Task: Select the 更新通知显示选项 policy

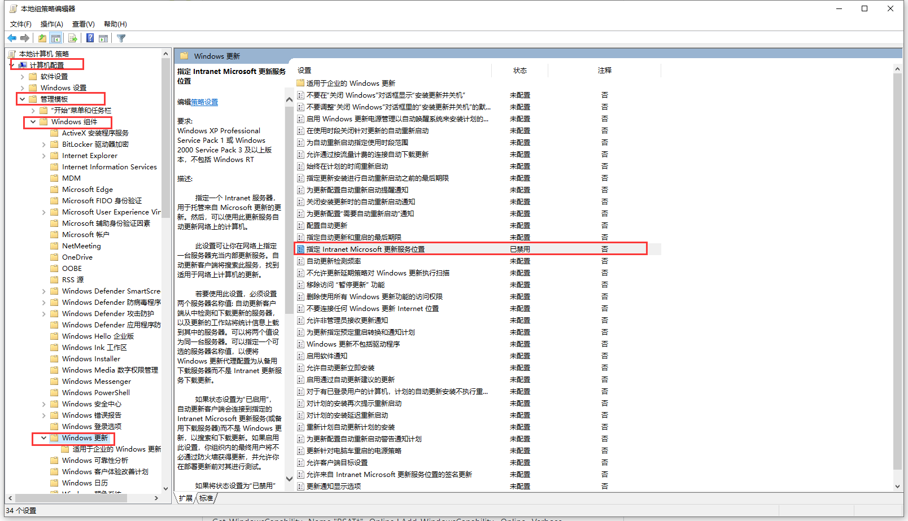Action: pyautogui.click(x=334, y=487)
